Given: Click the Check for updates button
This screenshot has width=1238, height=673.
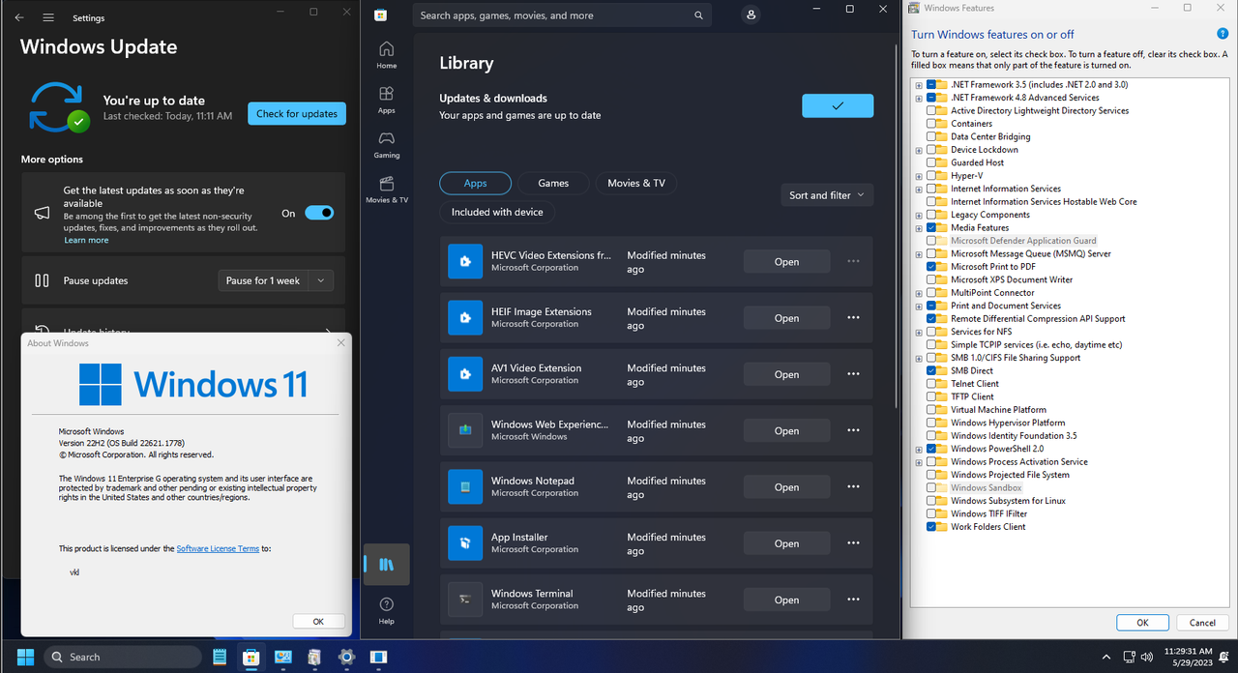Looking at the screenshot, I should tap(297, 113).
